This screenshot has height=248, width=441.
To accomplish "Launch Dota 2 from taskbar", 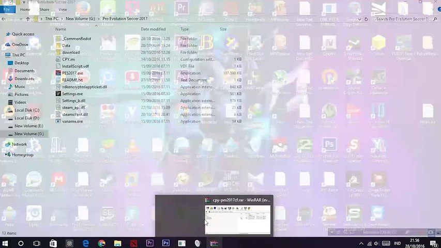I will [133, 243].
